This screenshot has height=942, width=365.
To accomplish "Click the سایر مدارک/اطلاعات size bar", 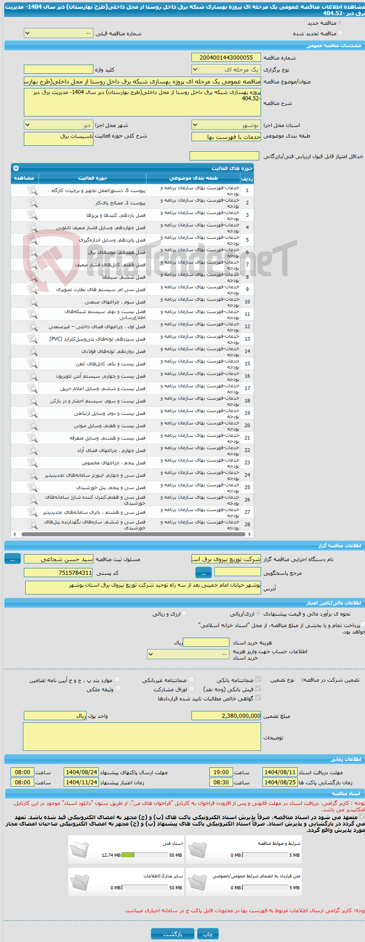I will [x=145, y=887].
